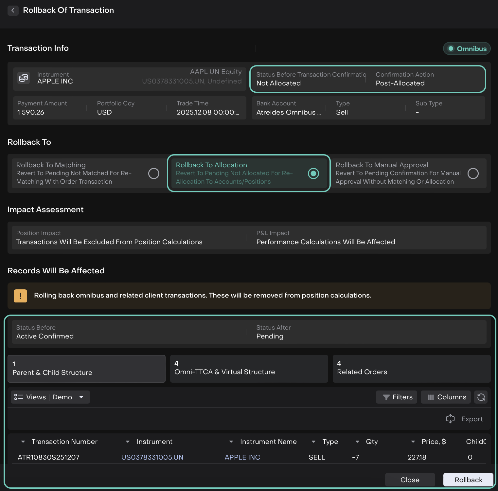Expand the Demo views dropdown

(81, 397)
